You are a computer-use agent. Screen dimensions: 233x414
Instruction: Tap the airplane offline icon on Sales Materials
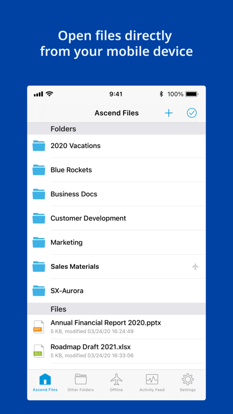(196, 266)
